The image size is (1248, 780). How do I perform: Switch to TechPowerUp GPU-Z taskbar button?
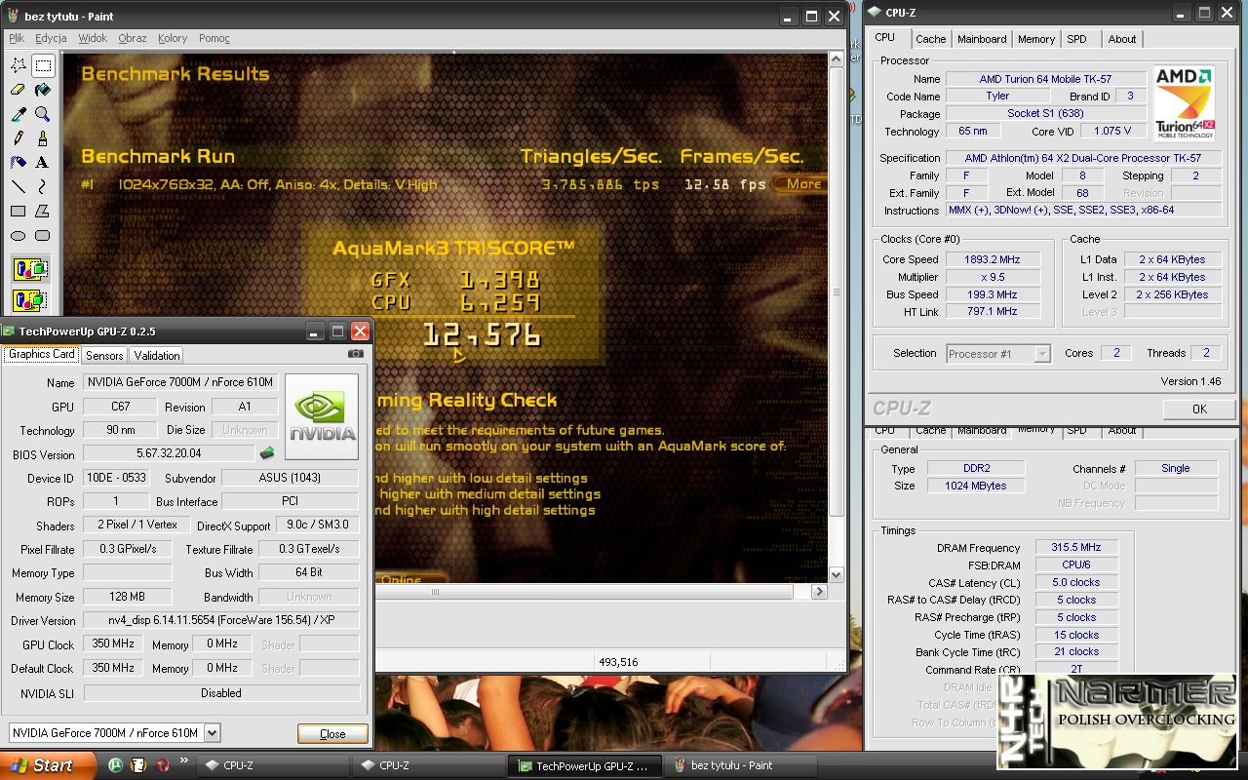point(584,765)
